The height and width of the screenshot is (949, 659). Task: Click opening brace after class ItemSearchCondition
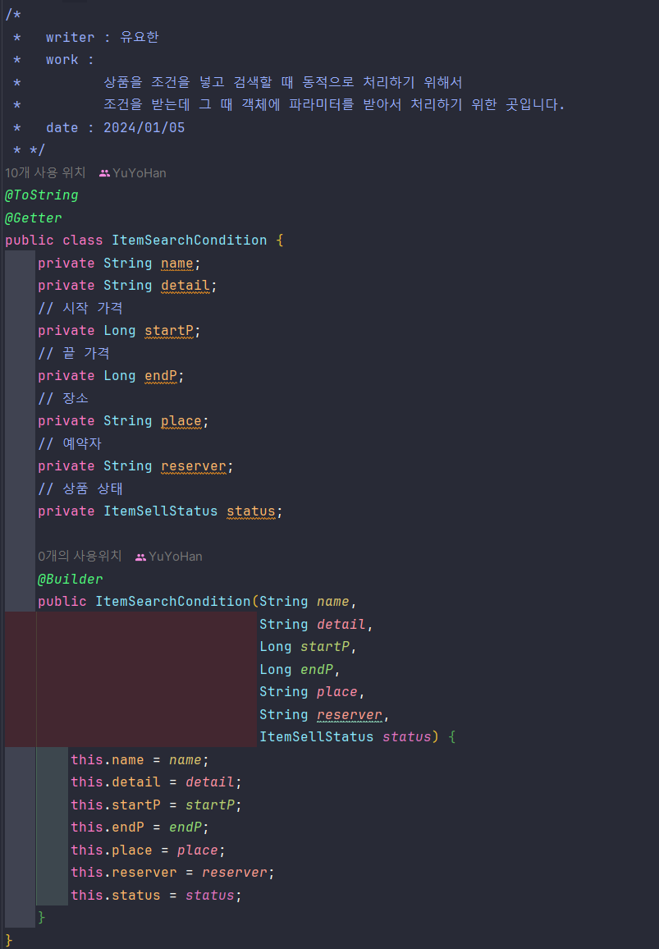(x=280, y=241)
